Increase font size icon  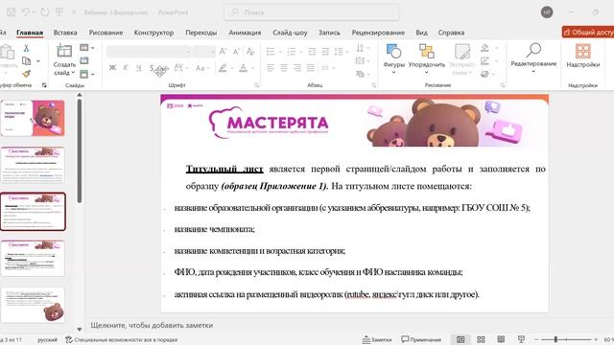(223, 51)
